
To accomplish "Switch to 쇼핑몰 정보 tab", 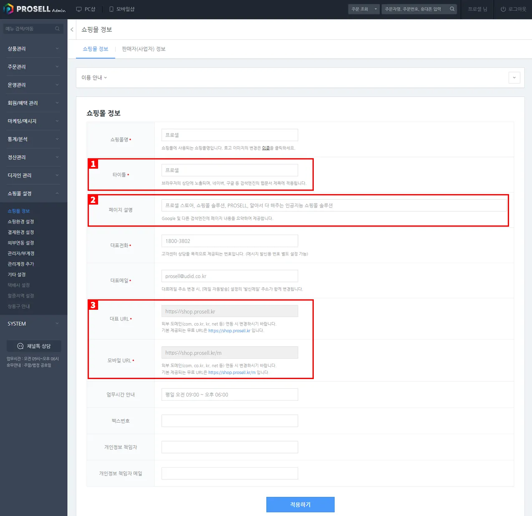I will 96,49.
